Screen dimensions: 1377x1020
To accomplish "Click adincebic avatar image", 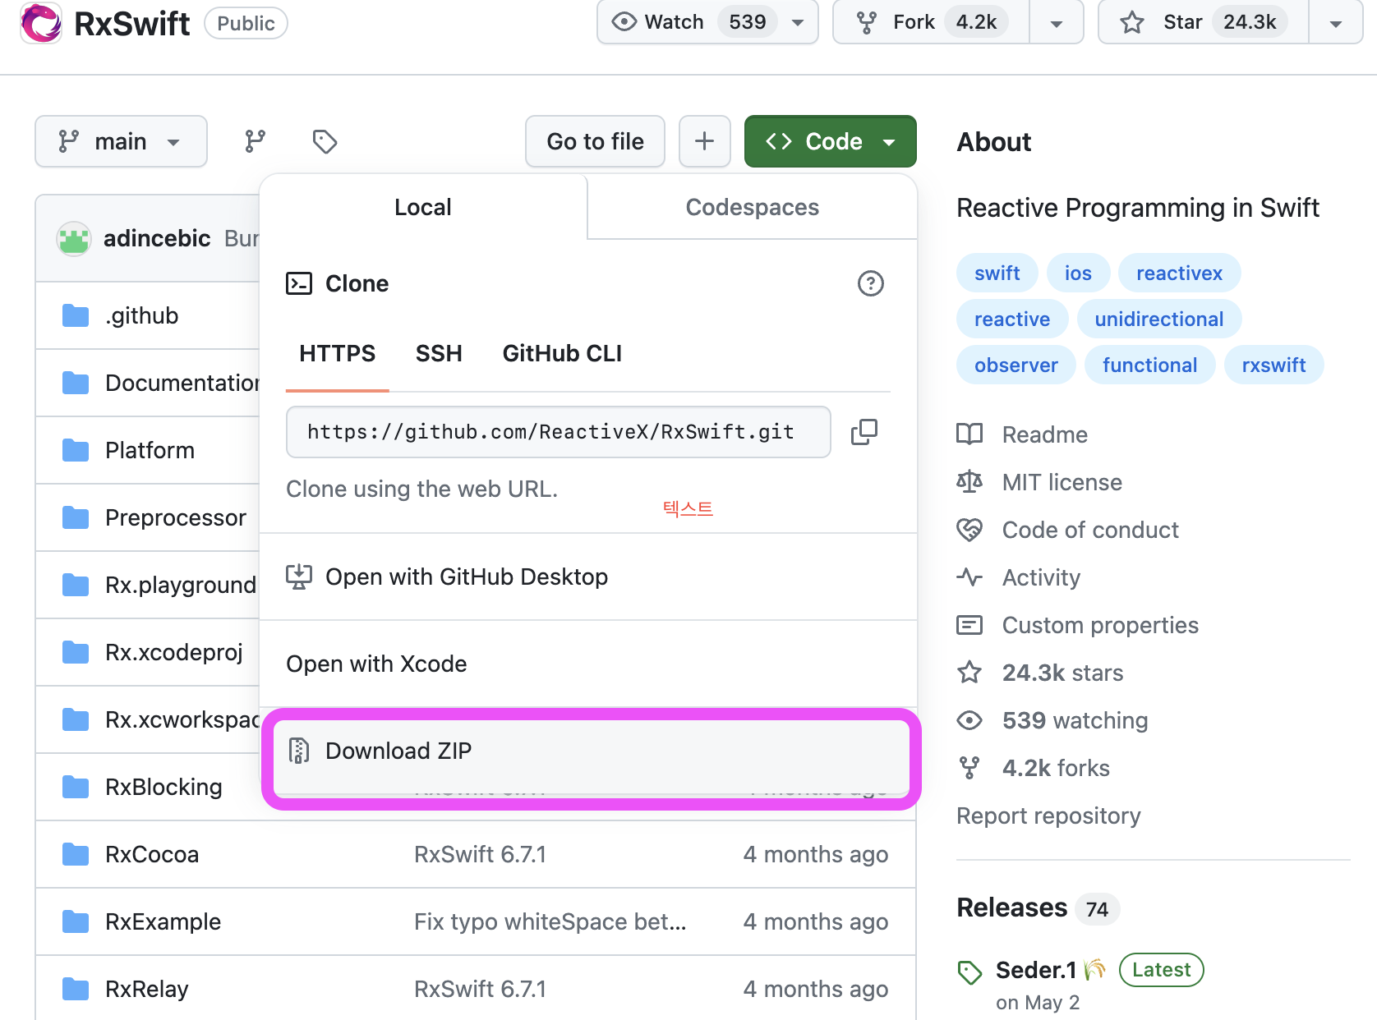I will (x=74, y=239).
